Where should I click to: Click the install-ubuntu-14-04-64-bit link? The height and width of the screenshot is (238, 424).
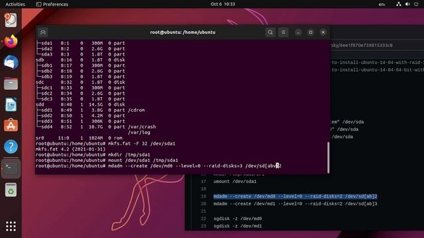(x=378, y=69)
